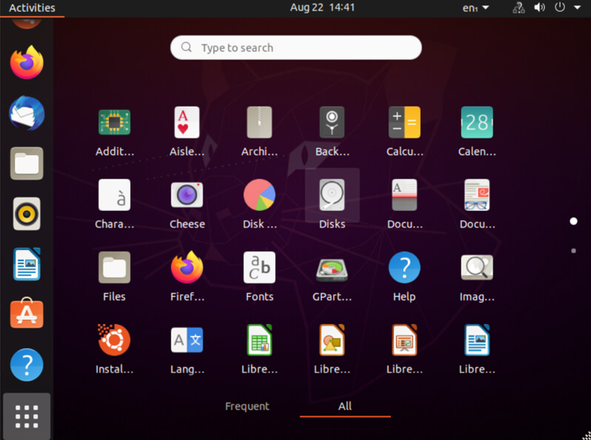Open the Fonts app
The image size is (591, 440).
pyautogui.click(x=259, y=267)
